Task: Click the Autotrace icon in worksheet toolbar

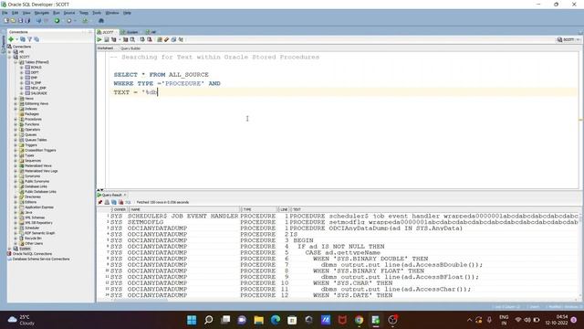Action: click(126, 39)
